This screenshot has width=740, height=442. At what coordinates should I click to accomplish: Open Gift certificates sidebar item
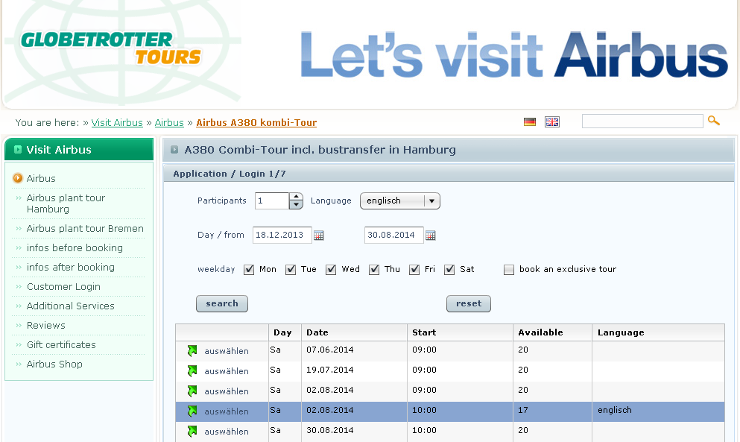[61, 344]
